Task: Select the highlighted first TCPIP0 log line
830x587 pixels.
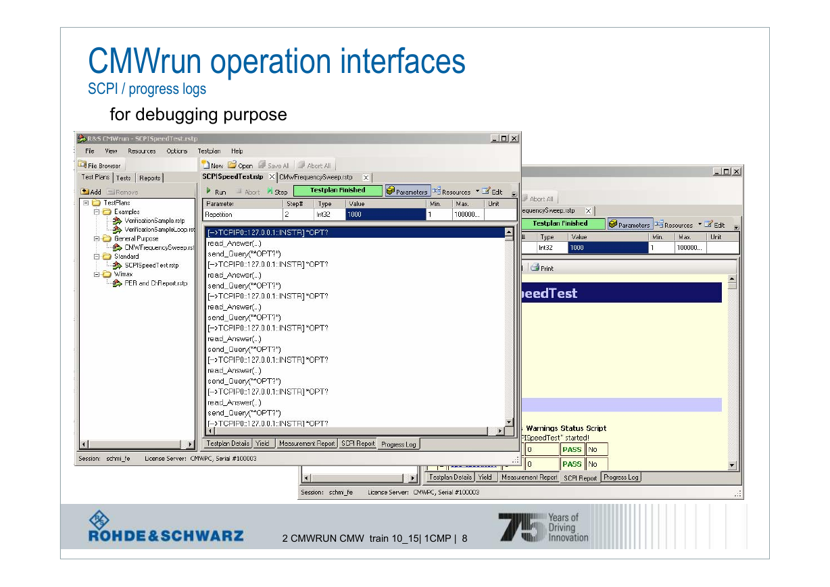Action: coord(354,232)
